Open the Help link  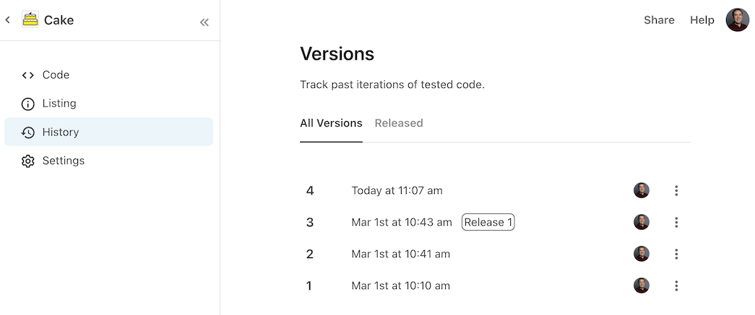tap(702, 20)
